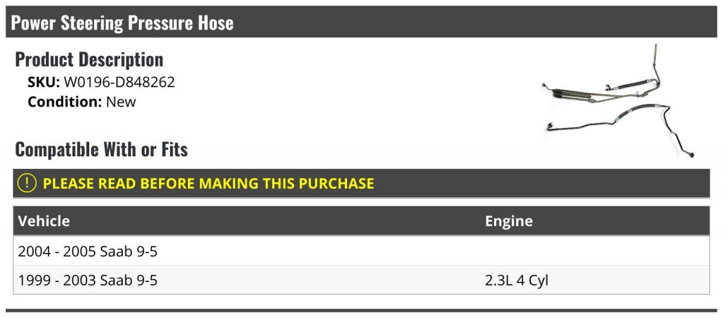The width and height of the screenshot is (723, 318).
Task: Click the Condition label
Action: [65, 102]
